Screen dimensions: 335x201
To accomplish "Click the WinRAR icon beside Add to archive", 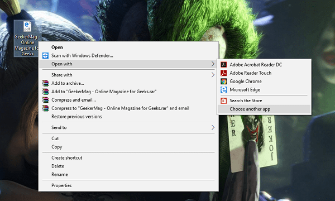I will [x=45, y=83].
